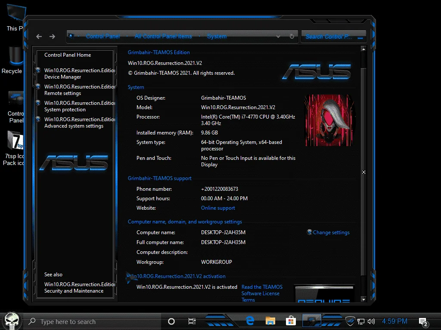
Task: Open the volume speaker tray icon
Action: [x=371, y=321]
